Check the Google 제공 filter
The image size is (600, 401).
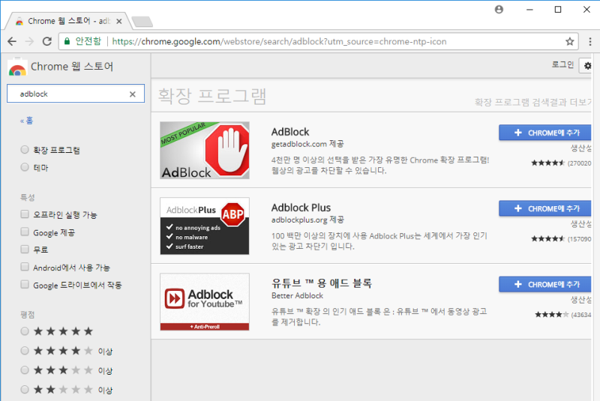click(x=25, y=232)
